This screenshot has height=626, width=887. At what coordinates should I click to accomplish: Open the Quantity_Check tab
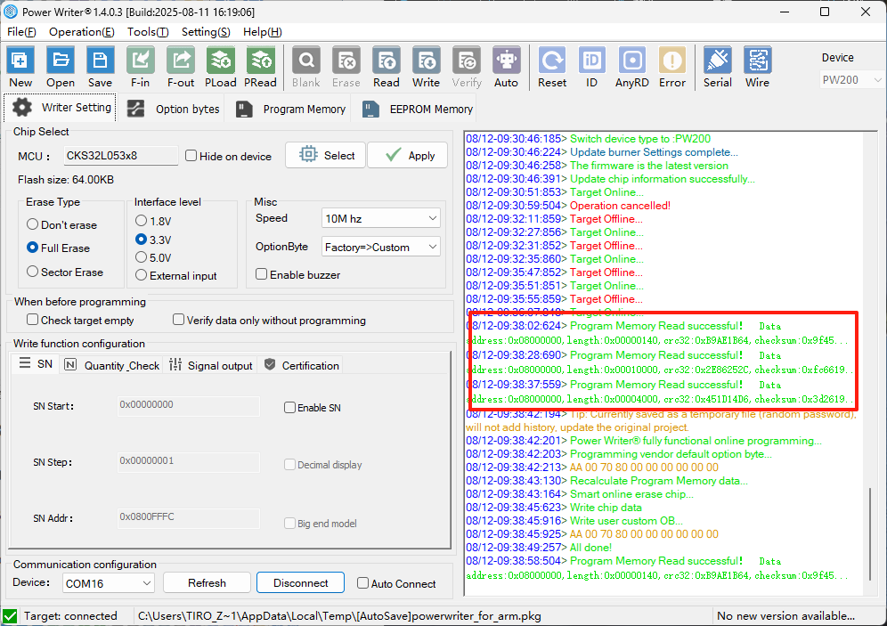[x=111, y=365]
